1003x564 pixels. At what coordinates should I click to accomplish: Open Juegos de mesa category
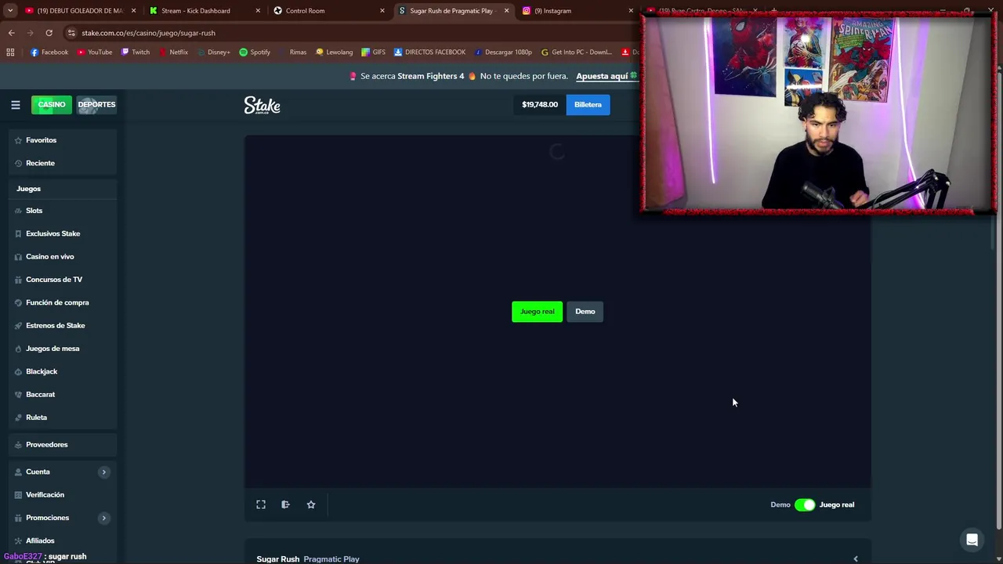coord(63,349)
